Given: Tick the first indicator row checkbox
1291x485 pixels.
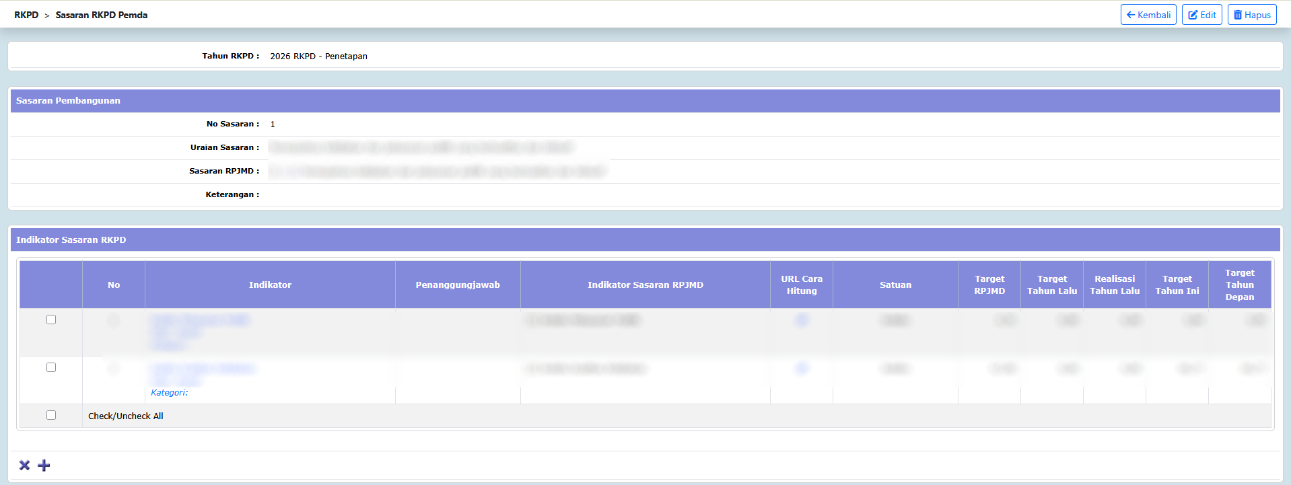Looking at the screenshot, I should 51,320.
